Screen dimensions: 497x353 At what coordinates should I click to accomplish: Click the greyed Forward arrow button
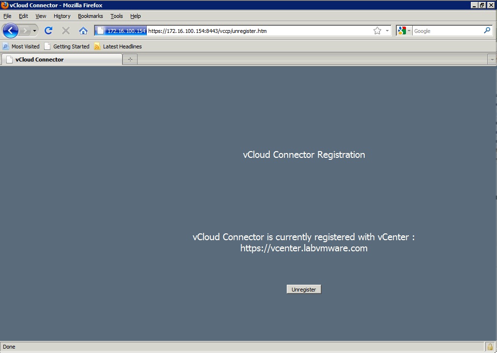(25, 31)
